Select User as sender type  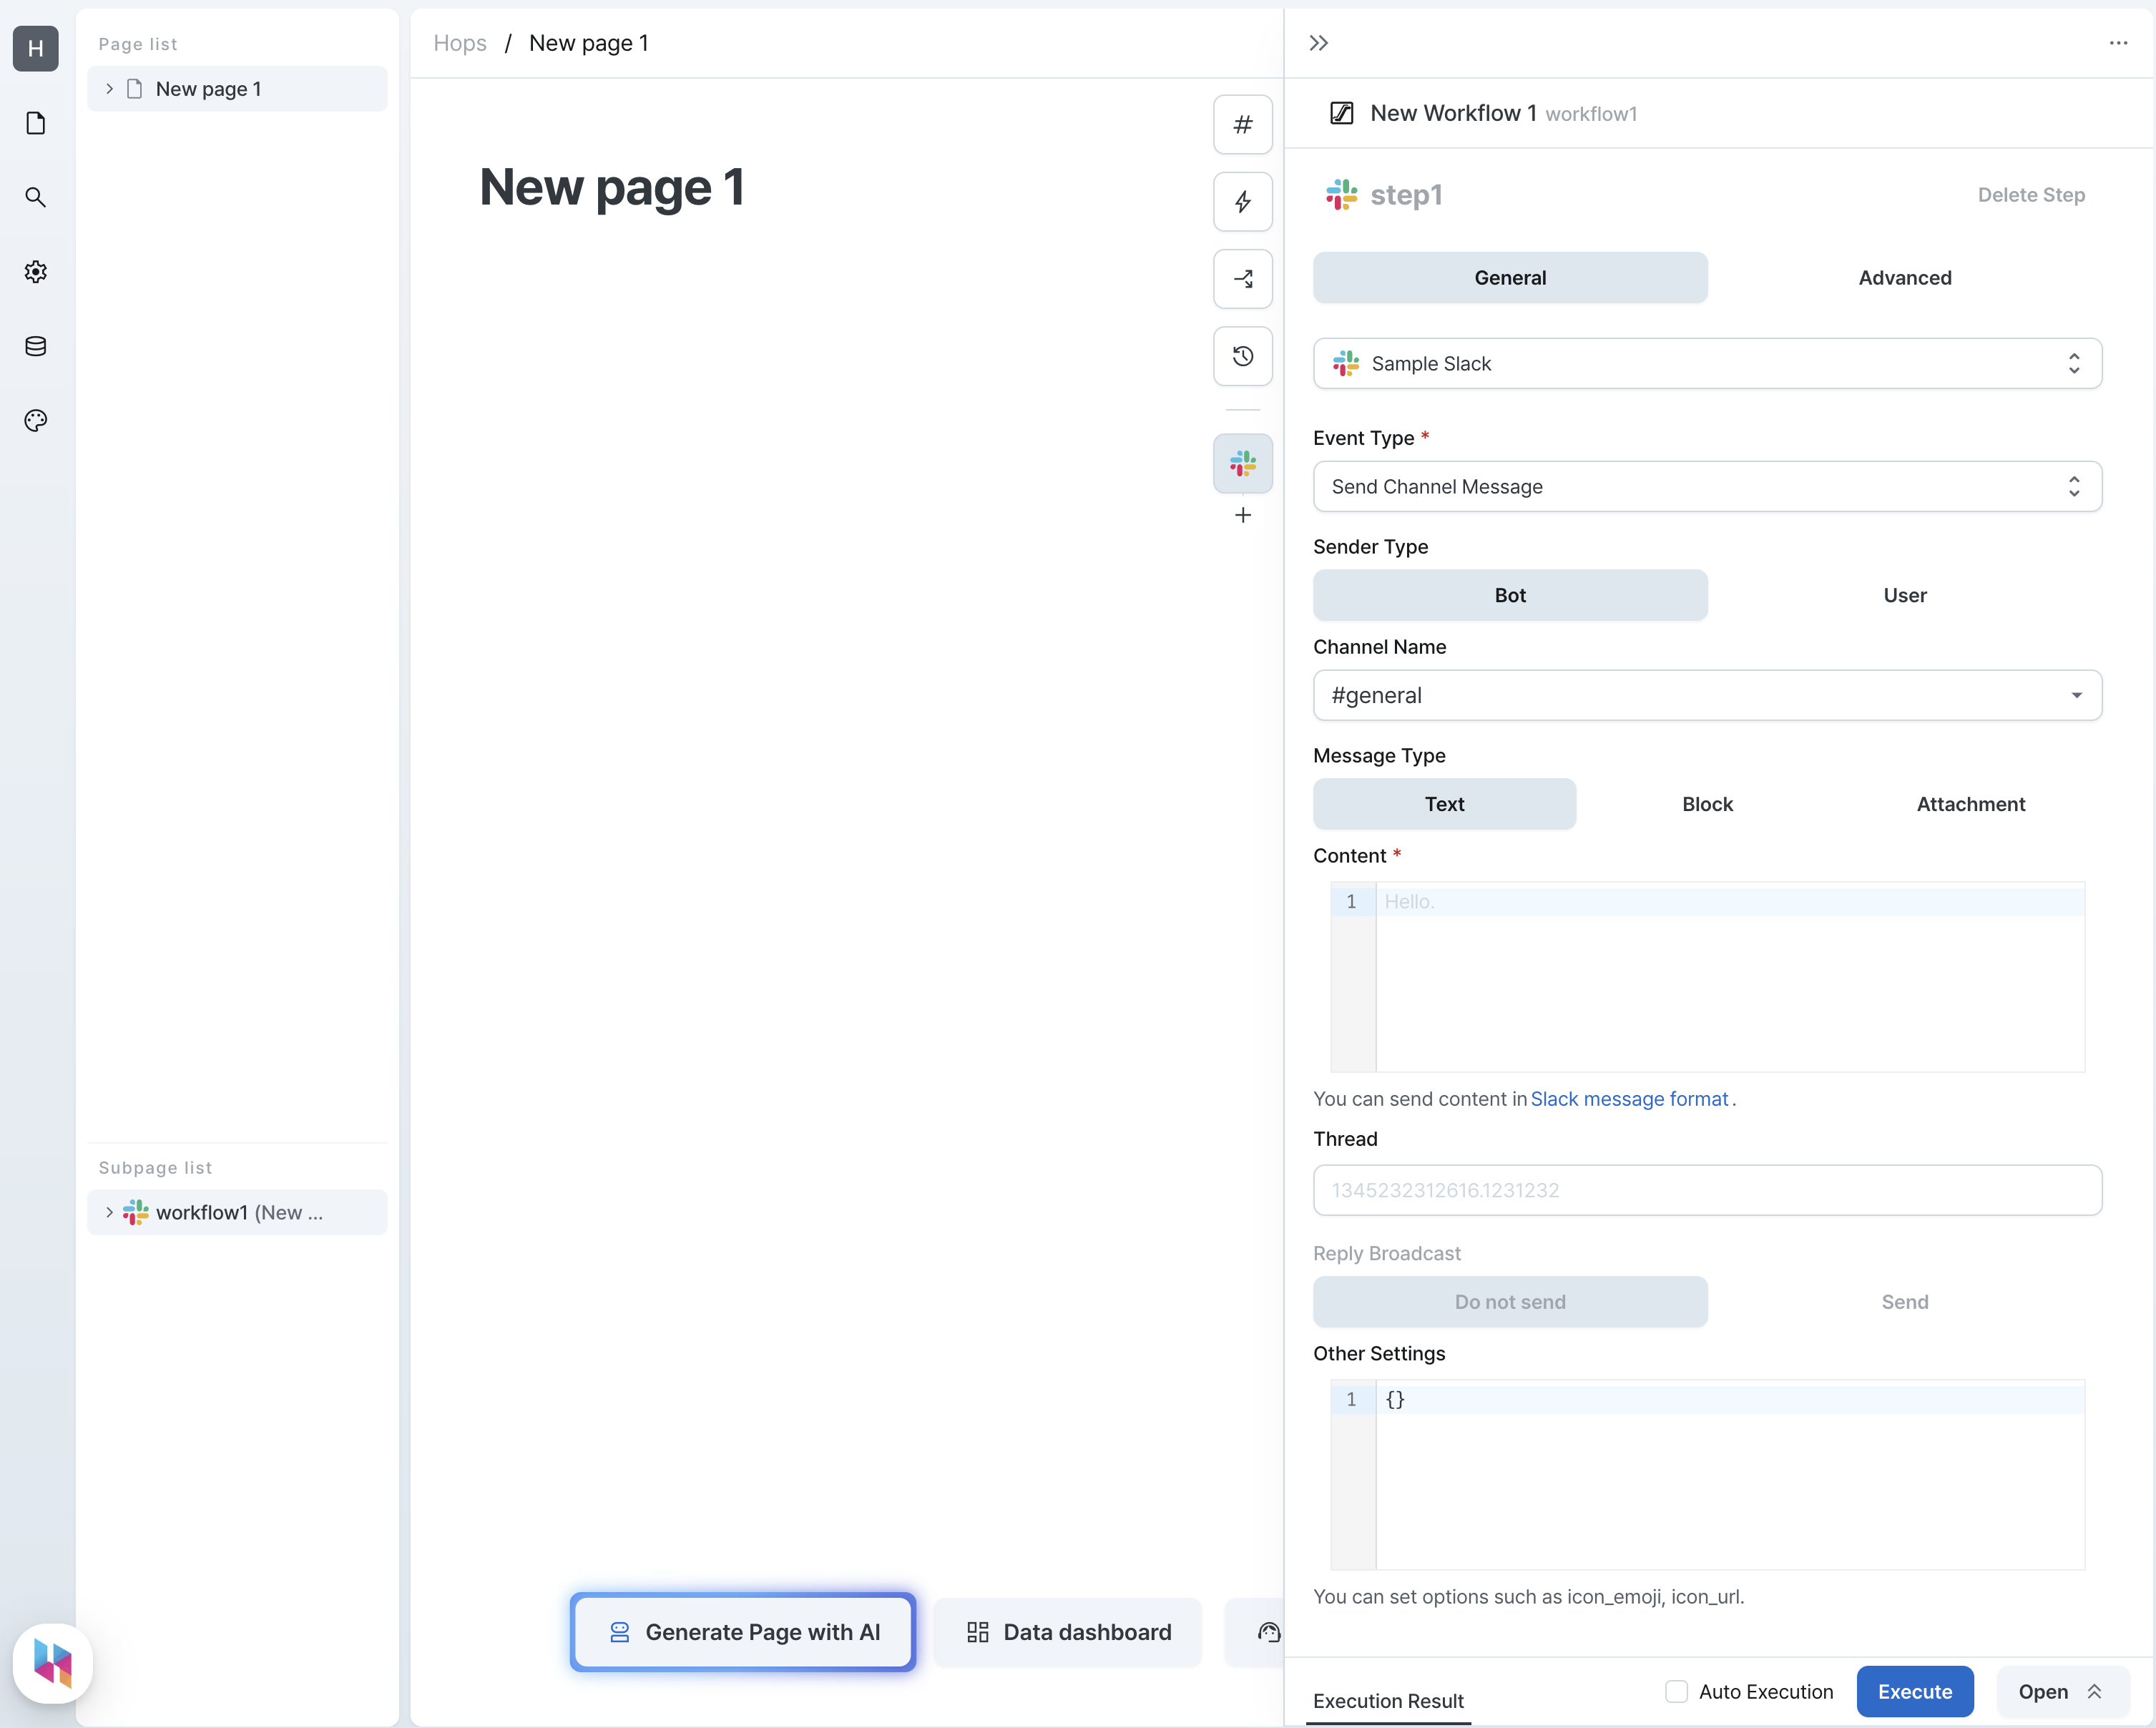click(1904, 595)
